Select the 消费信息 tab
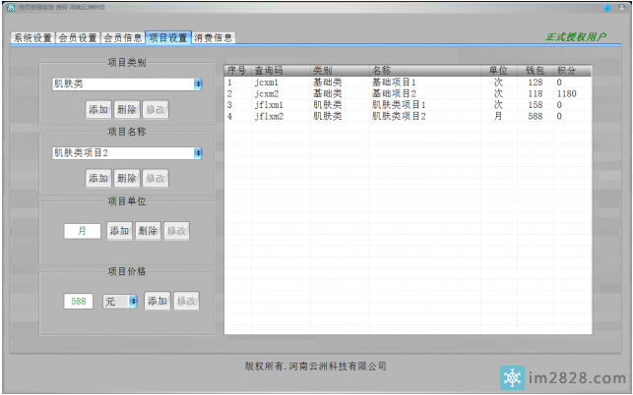The height and width of the screenshot is (395, 633). coord(214,38)
